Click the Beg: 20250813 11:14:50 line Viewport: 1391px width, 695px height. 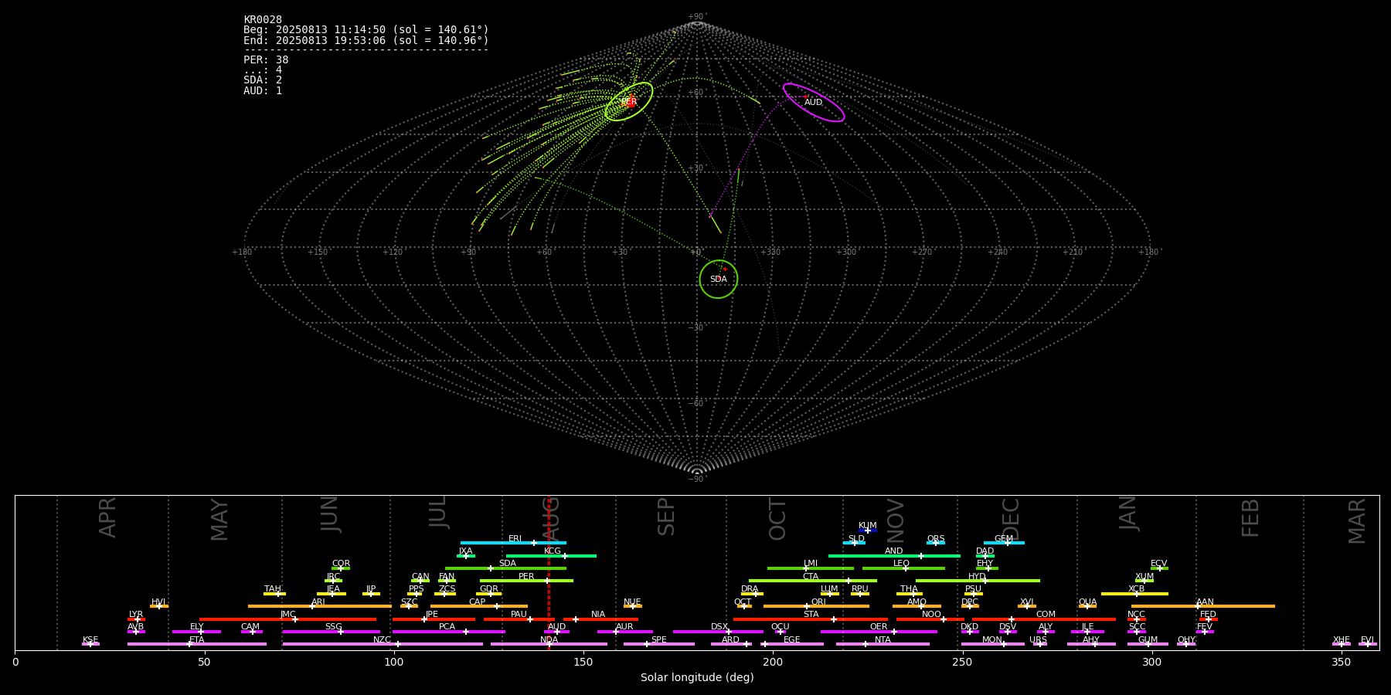click(366, 30)
